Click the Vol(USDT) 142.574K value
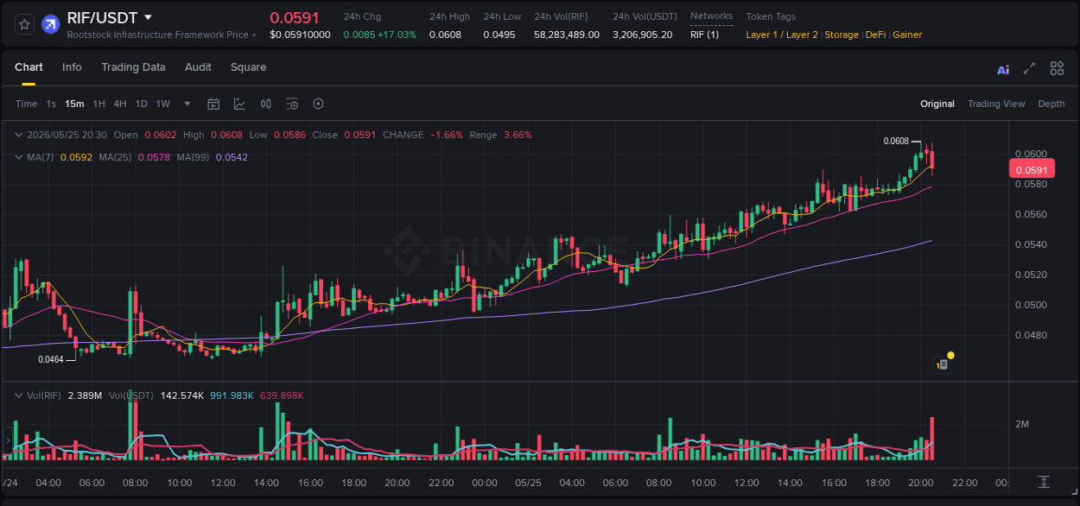 coord(181,395)
